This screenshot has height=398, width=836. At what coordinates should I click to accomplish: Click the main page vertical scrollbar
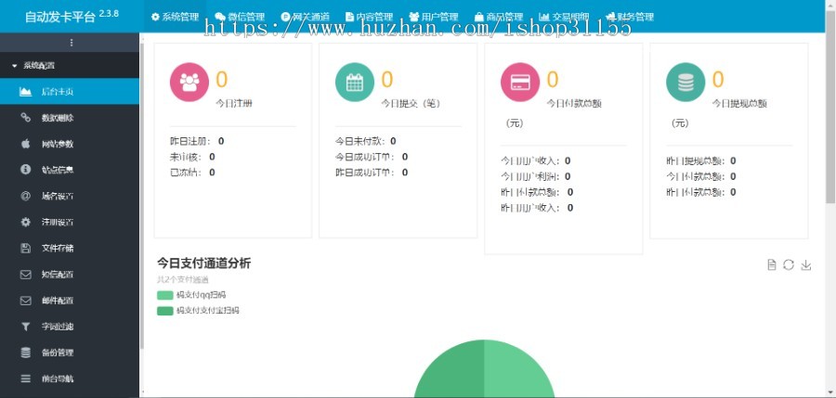tap(830, 107)
